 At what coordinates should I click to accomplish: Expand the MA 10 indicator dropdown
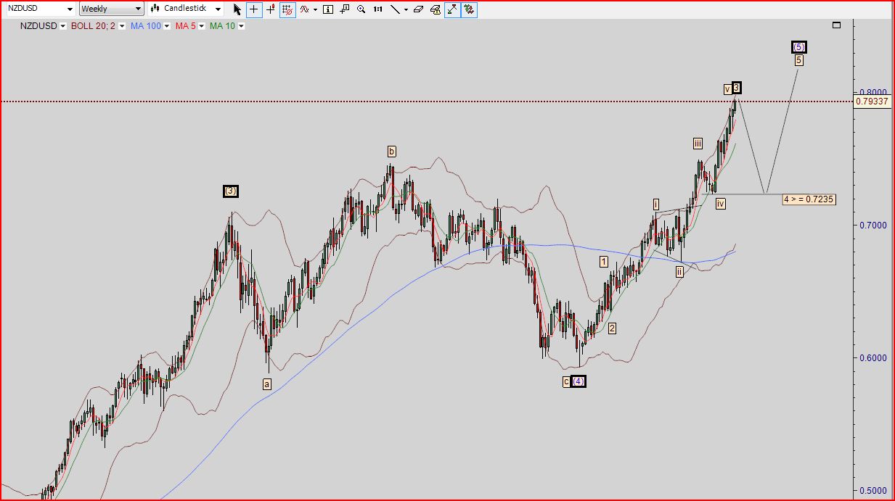click(241, 26)
